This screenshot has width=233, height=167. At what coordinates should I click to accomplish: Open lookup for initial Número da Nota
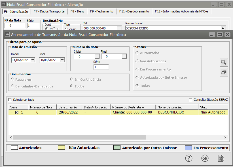click(97, 56)
